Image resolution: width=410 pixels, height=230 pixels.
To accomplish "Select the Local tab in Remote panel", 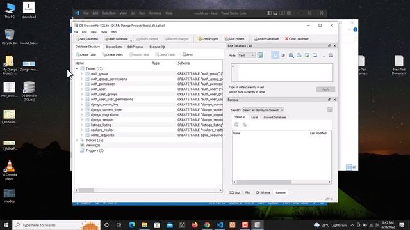I will [x=254, y=118].
